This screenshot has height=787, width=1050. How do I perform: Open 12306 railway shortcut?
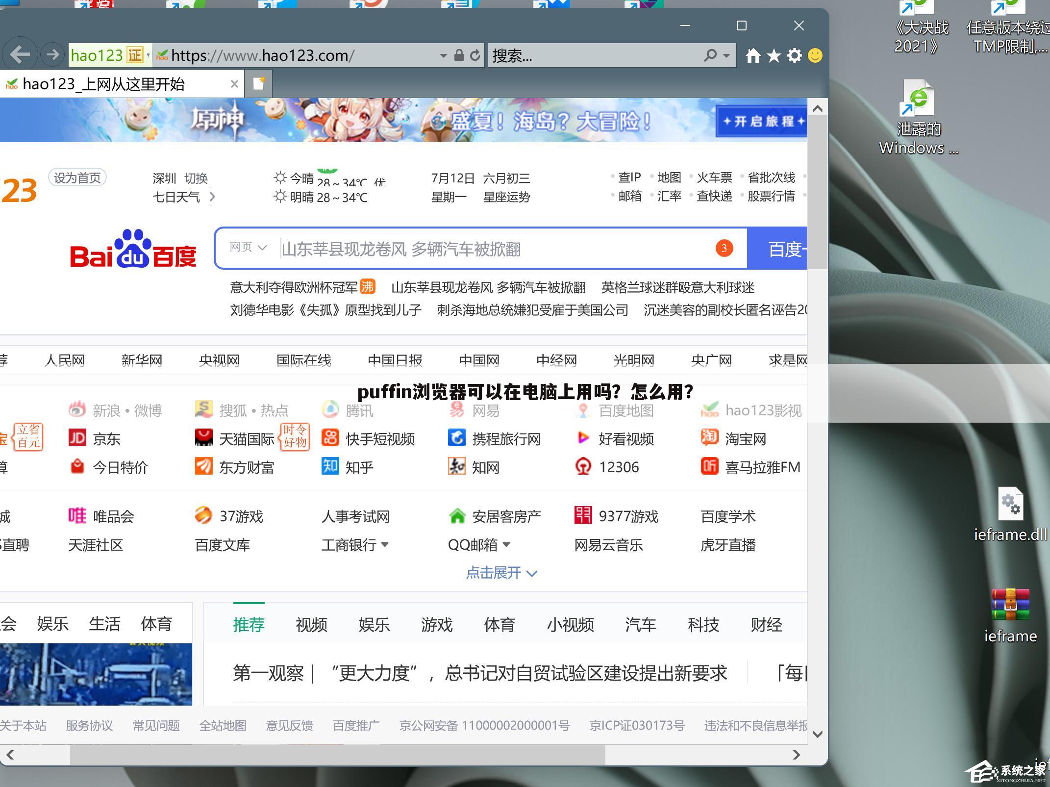click(607, 467)
